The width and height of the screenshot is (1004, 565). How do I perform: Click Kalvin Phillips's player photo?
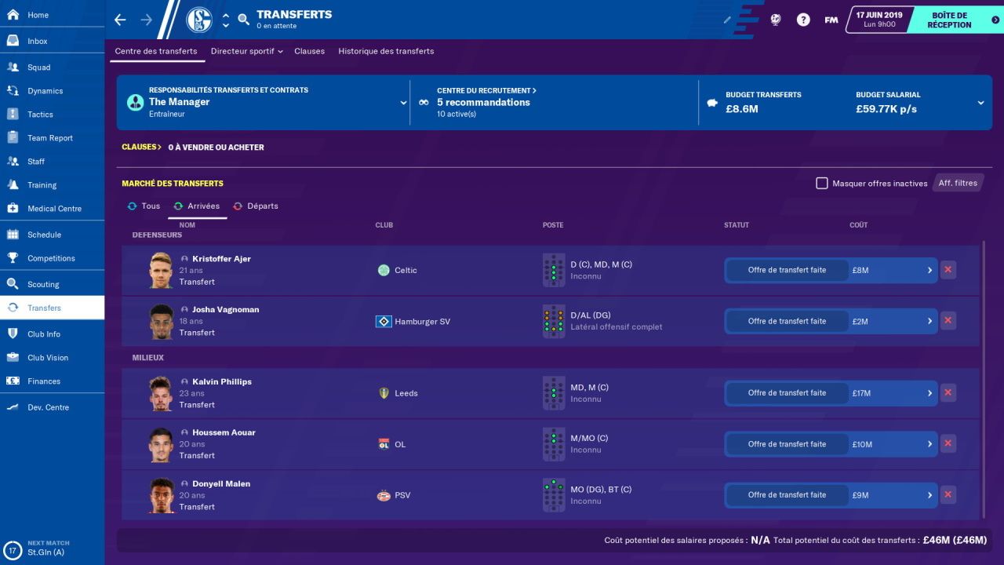[161, 393]
